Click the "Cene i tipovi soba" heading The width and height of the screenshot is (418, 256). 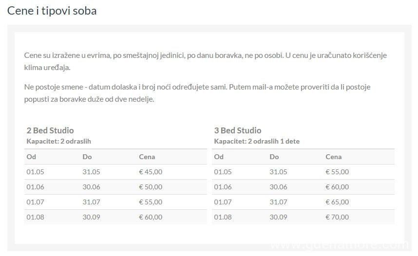[52, 10]
